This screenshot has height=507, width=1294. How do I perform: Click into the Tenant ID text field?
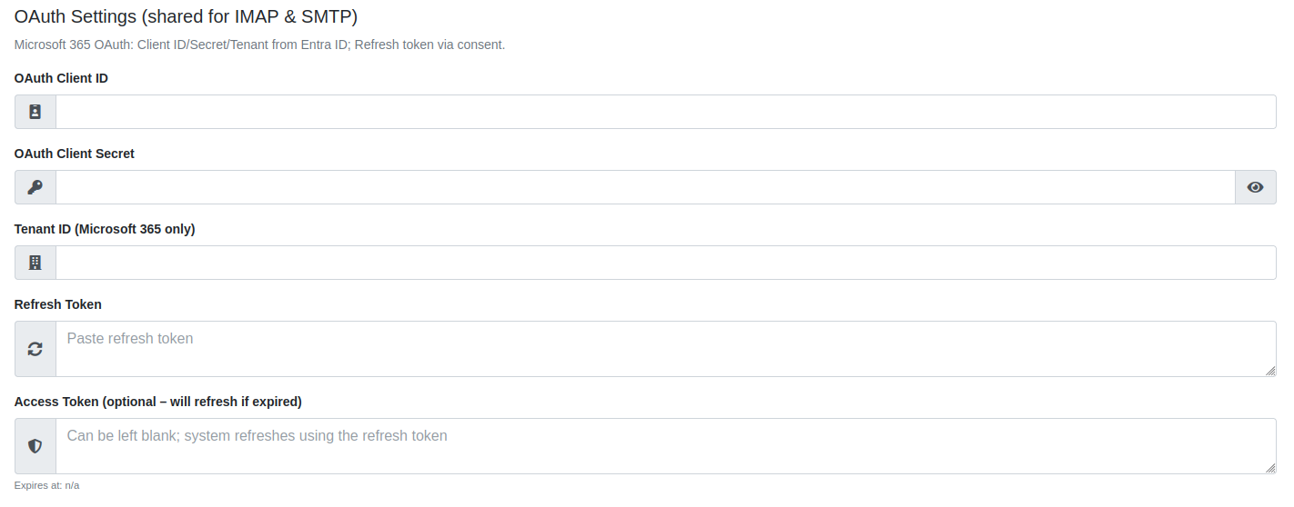click(x=665, y=263)
